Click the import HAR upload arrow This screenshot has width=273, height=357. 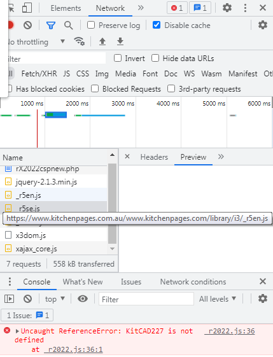point(102,41)
